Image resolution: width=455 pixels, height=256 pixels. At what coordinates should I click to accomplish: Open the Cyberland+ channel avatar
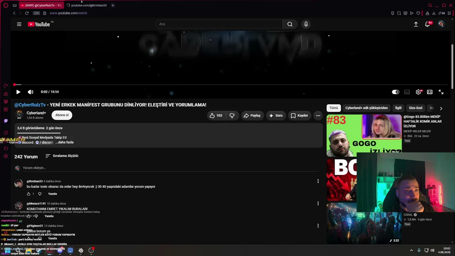pyautogui.click(x=19, y=115)
